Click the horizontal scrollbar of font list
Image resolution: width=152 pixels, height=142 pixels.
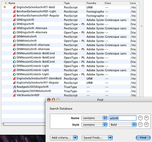point(24,124)
